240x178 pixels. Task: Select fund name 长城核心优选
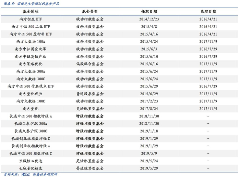coord(31,161)
